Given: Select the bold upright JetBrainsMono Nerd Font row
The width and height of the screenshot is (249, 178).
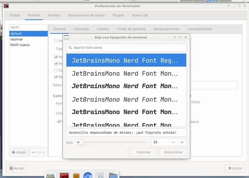Looking at the screenshot, I should pos(126,112).
